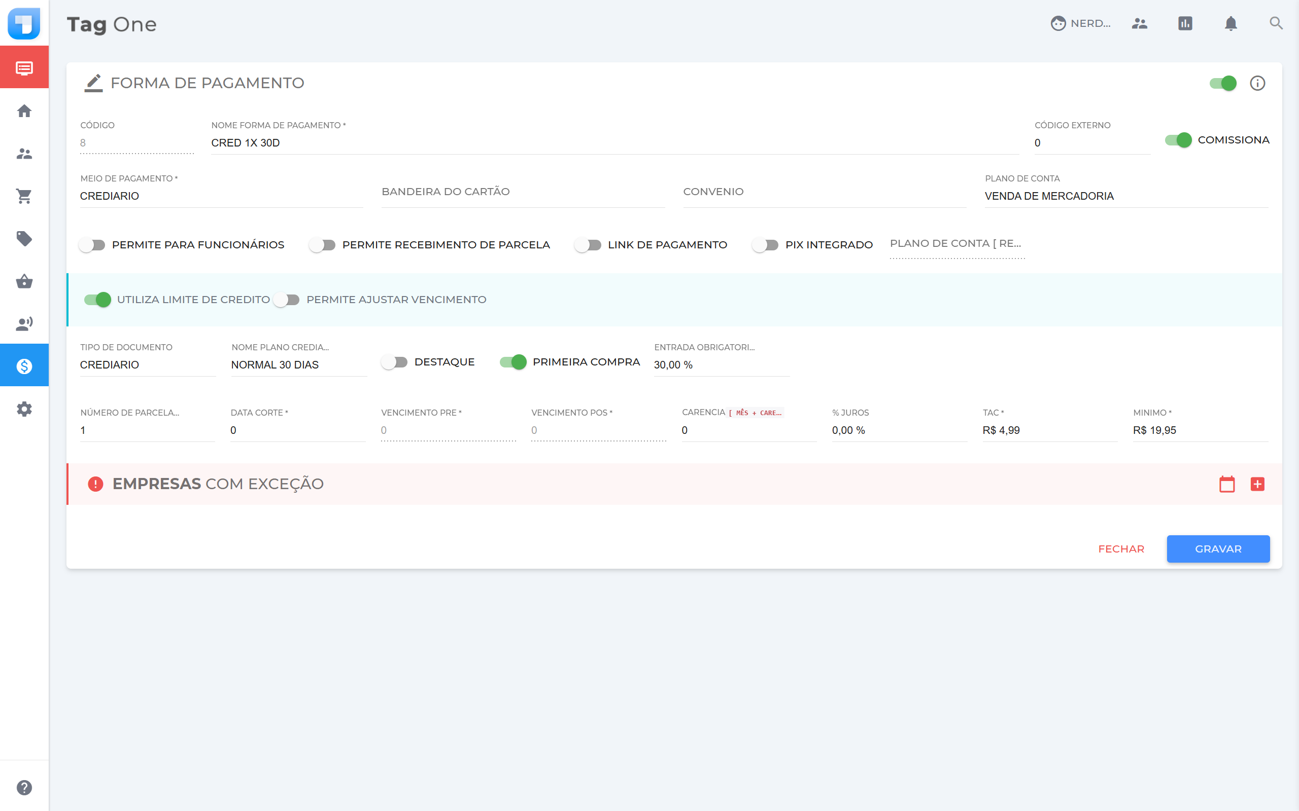Image resolution: width=1299 pixels, height=811 pixels.
Task: Expand Plano de Conta selection field
Action: (x=1125, y=196)
